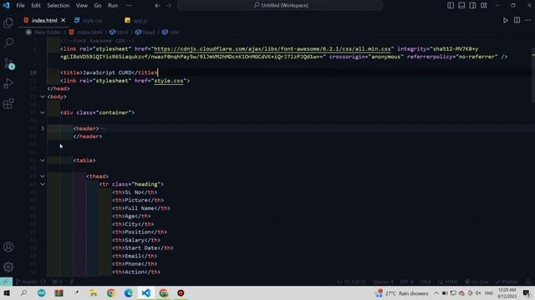Image resolution: width=535 pixels, height=300 pixels.
Task: Collapse the body tag fold
Action: pyautogui.click(x=43, y=97)
